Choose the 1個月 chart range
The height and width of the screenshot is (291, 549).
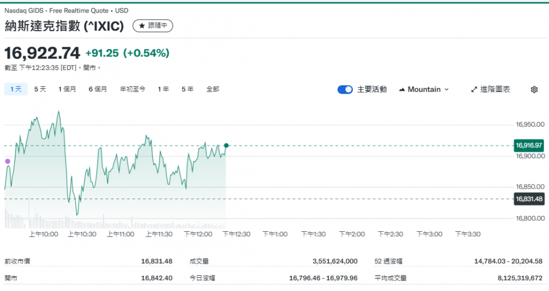[67, 89]
